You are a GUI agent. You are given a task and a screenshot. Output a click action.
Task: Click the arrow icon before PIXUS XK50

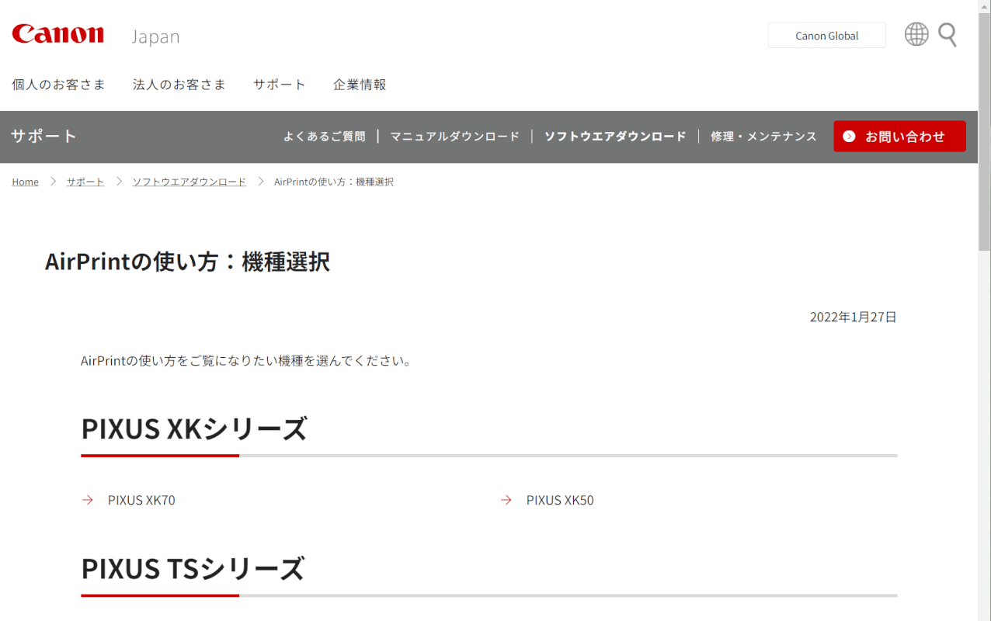click(x=506, y=500)
